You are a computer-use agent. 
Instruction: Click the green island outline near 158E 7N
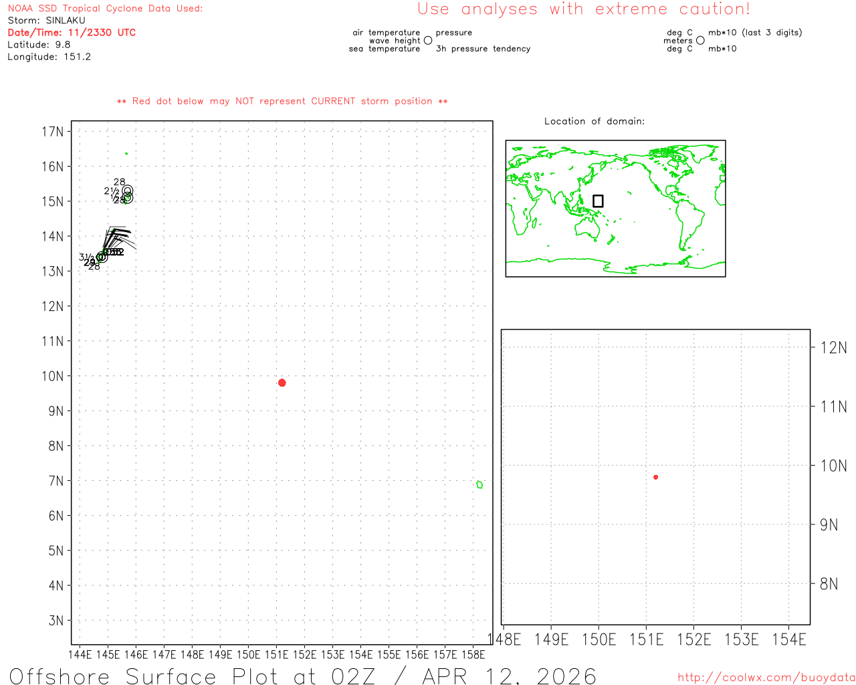click(x=479, y=484)
